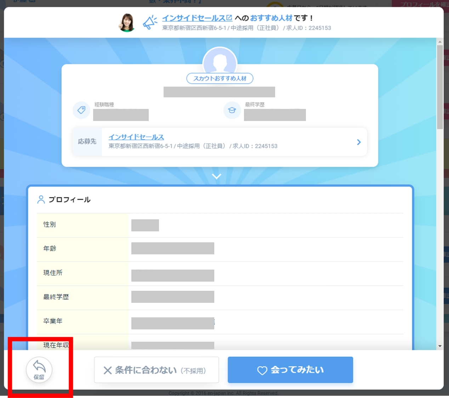The height and width of the screenshot is (398, 449).
Task: Click the dialog scrollbar thumb
Action: pyautogui.click(x=440, y=87)
